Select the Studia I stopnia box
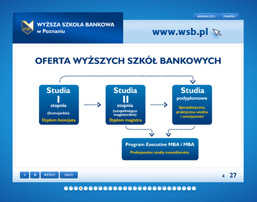Image resolution: width=257 pixels, height=202 pixels. [58, 105]
